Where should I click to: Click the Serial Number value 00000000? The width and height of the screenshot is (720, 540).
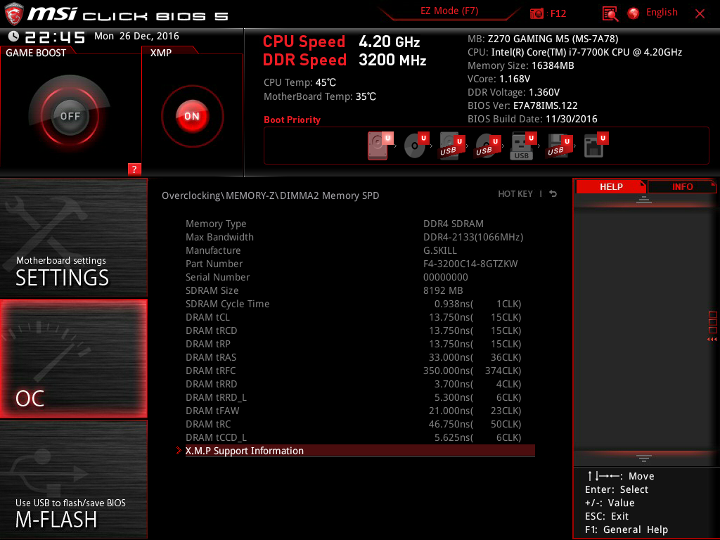445,277
